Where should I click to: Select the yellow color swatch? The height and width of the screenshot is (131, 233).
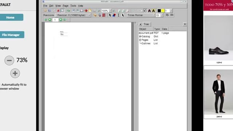(x=163, y=11)
